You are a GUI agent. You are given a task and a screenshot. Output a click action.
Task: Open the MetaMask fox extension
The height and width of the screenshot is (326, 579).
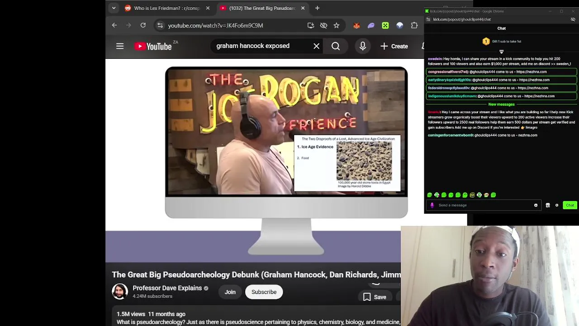click(x=356, y=26)
